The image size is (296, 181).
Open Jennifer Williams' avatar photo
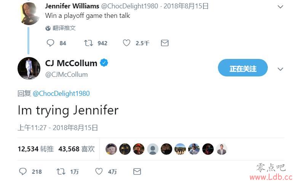pos(30,14)
